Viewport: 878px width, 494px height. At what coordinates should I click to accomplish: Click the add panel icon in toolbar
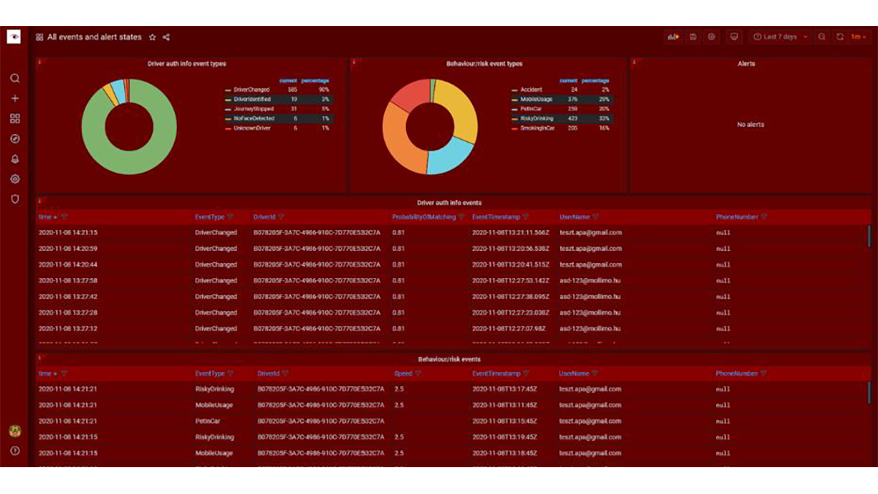coord(672,37)
